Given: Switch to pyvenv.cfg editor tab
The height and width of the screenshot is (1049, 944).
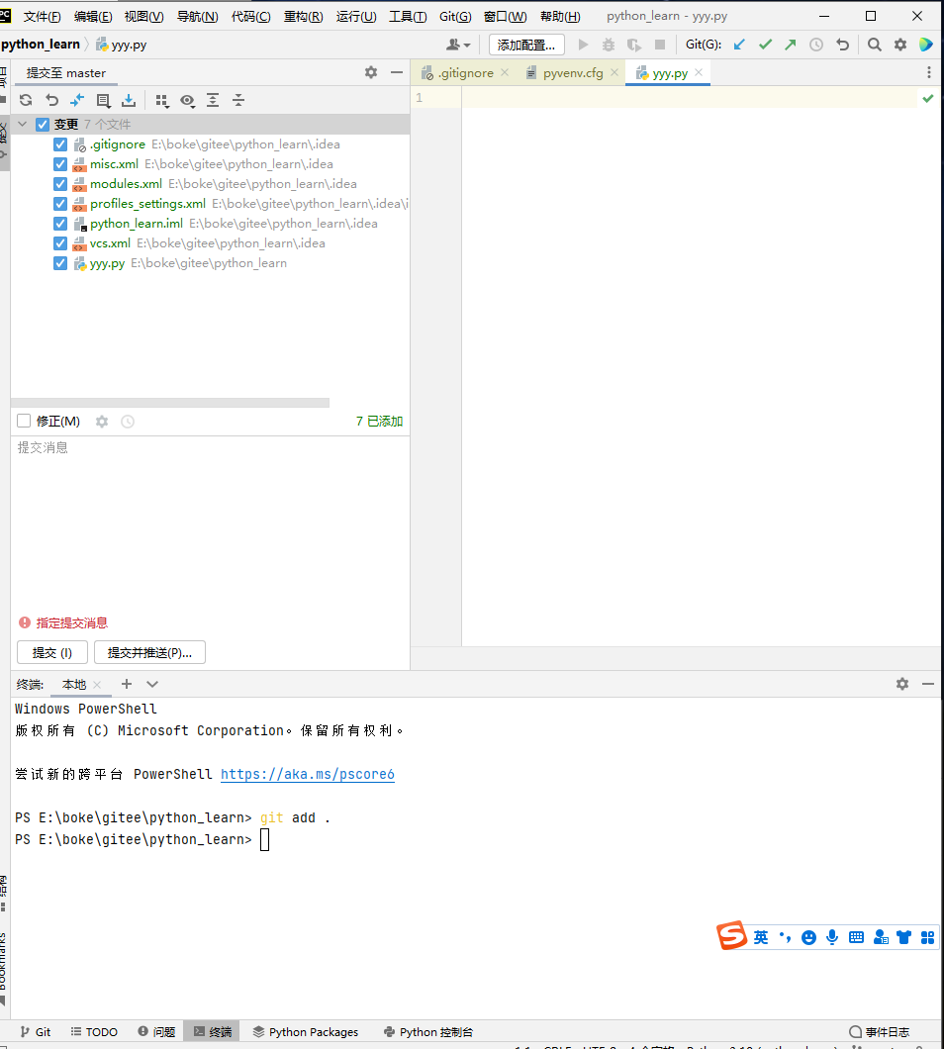Looking at the screenshot, I should [573, 73].
